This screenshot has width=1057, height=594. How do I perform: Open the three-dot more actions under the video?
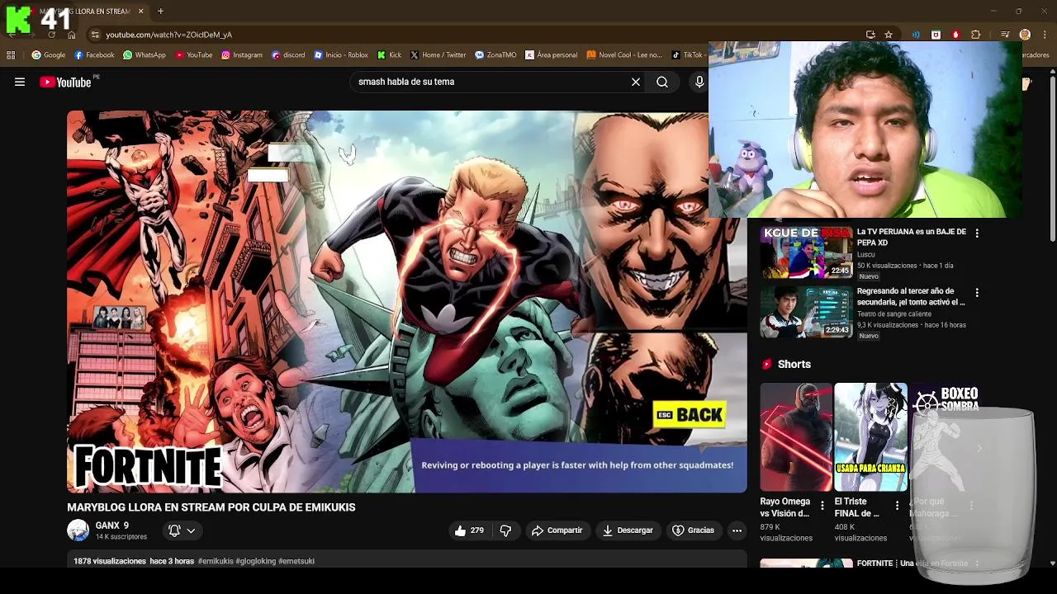[737, 530]
